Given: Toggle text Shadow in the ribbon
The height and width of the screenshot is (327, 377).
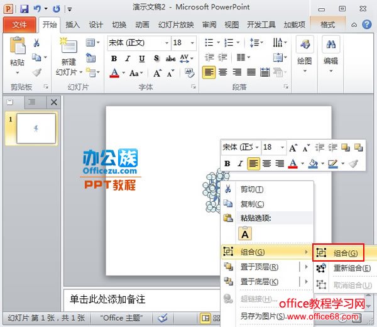Looking at the screenshot, I should (156, 58).
